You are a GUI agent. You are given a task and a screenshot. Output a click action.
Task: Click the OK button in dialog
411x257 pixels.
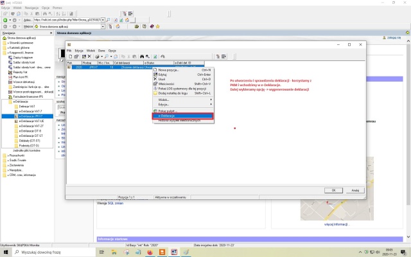coord(333,190)
